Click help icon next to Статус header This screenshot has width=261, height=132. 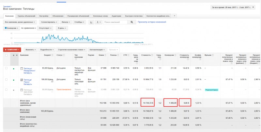pyautogui.click(x=64, y=55)
